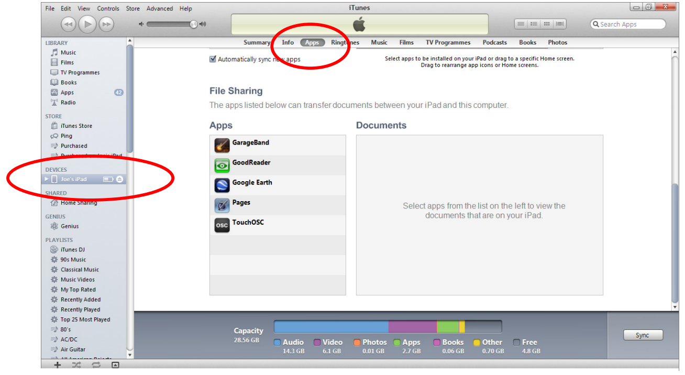Image resolution: width=685 pixels, height=375 pixels.
Task: Open the Controls menu
Action: click(108, 8)
